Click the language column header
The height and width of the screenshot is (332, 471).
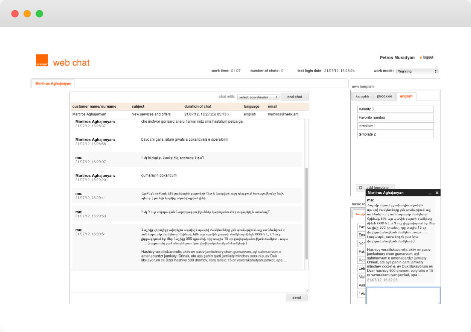coord(252,106)
